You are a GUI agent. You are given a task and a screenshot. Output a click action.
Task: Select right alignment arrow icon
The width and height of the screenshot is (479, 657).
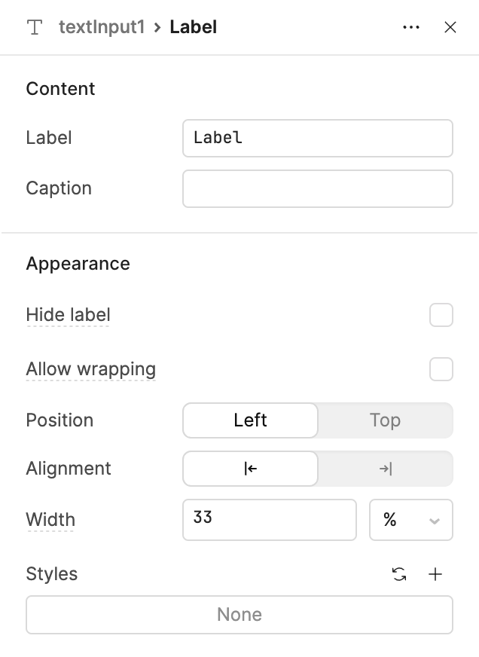pyautogui.click(x=385, y=469)
